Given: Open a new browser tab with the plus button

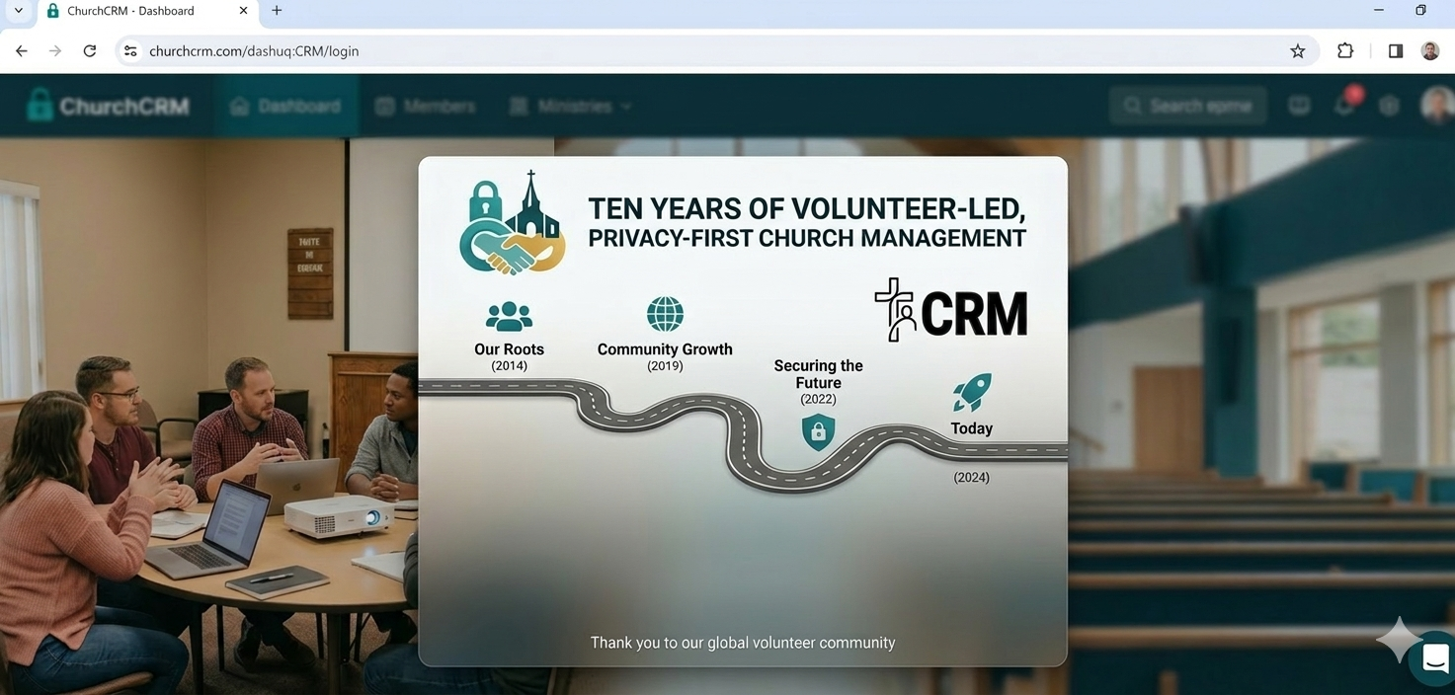Looking at the screenshot, I should [x=276, y=11].
